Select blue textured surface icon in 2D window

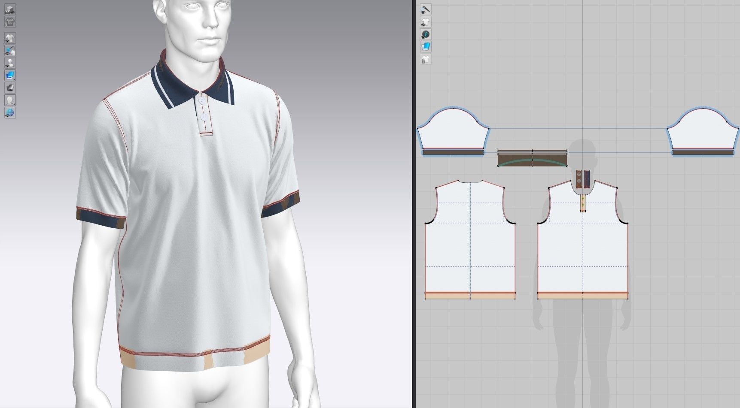426,47
